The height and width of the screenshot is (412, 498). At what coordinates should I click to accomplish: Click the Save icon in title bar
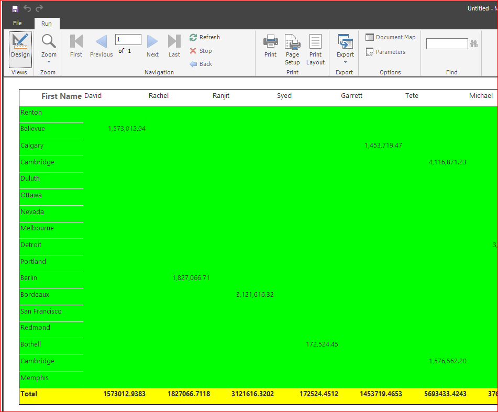[x=15, y=8]
